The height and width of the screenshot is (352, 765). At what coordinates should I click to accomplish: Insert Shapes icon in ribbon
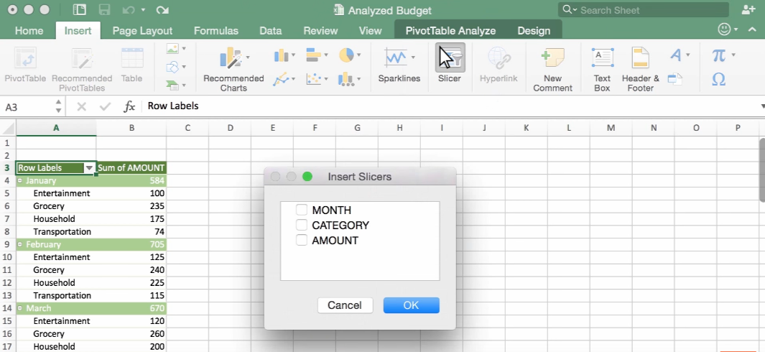(x=172, y=67)
